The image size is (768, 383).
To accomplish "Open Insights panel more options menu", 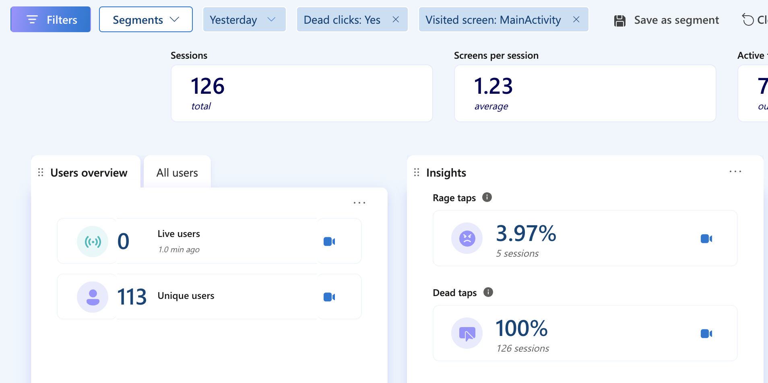I will point(735,172).
